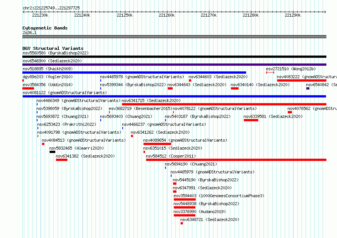Click the esv3584356 (Uddin2014) label
This screenshot has width=337, height=238.
pyautogui.click(x=48, y=85)
